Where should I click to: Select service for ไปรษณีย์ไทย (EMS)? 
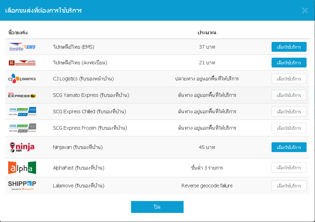[x=289, y=47]
